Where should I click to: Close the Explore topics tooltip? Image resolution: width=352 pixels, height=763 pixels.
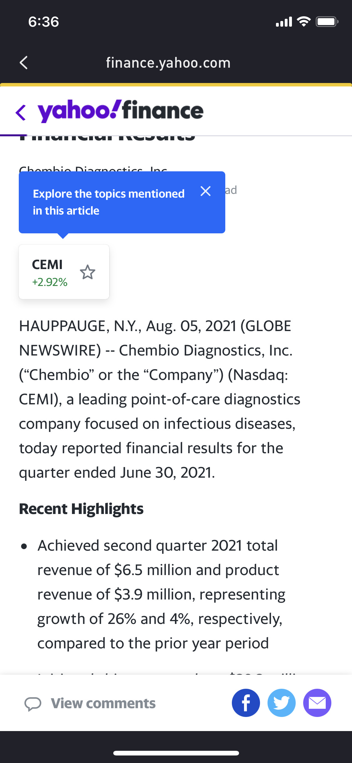206,191
